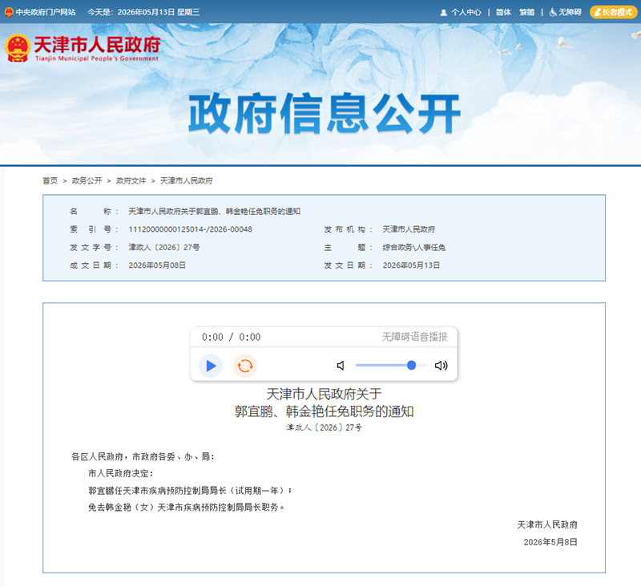Click the orange replay loop button

click(245, 366)
